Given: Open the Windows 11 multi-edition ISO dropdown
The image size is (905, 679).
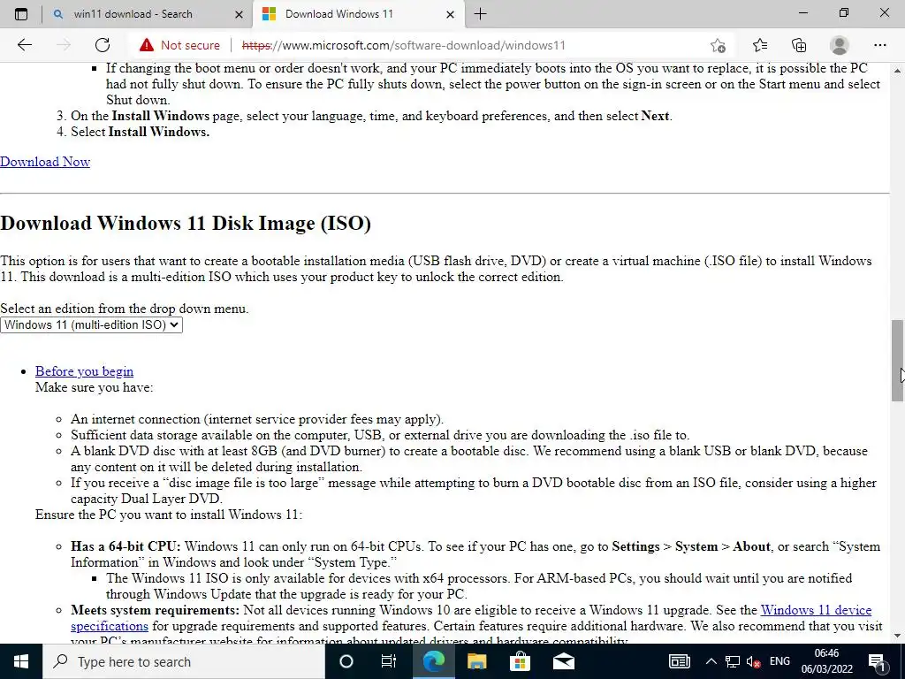Looking at the screenshot, I should pos(91,324).
